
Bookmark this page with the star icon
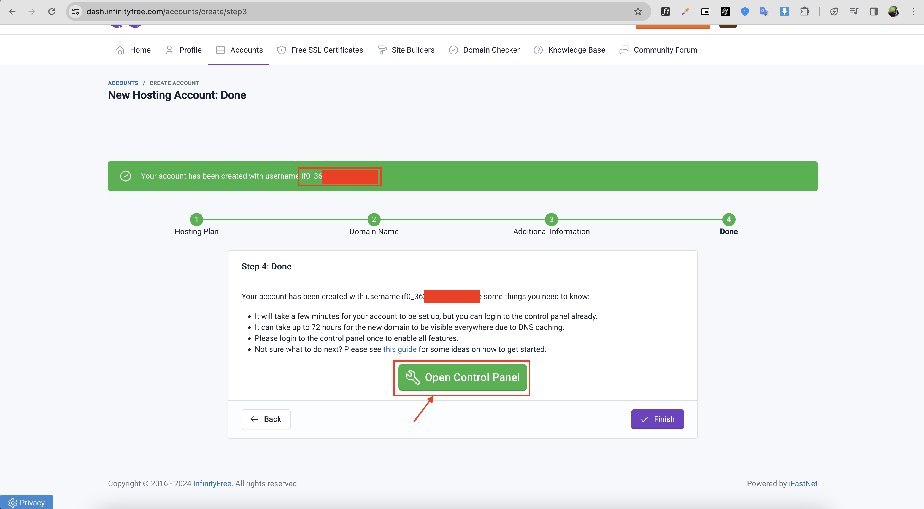click(638, 12)
